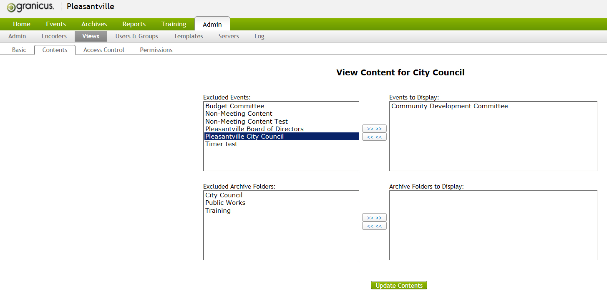The width and height of the screenshot is (607, 296).
Task: Click the >> >> button for archive folders
Action: [x=374, y=217]
